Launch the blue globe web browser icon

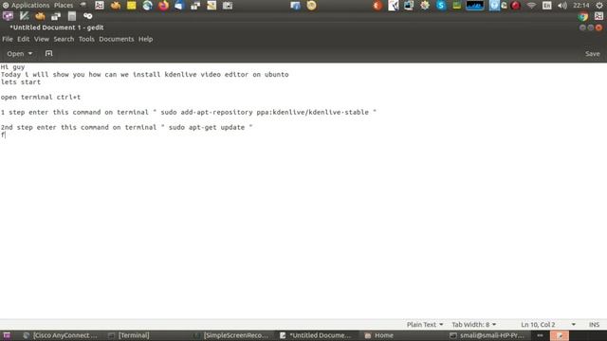pos(147,6)
